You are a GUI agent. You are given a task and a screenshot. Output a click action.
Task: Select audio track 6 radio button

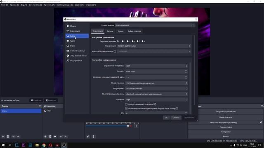point(143,41)
